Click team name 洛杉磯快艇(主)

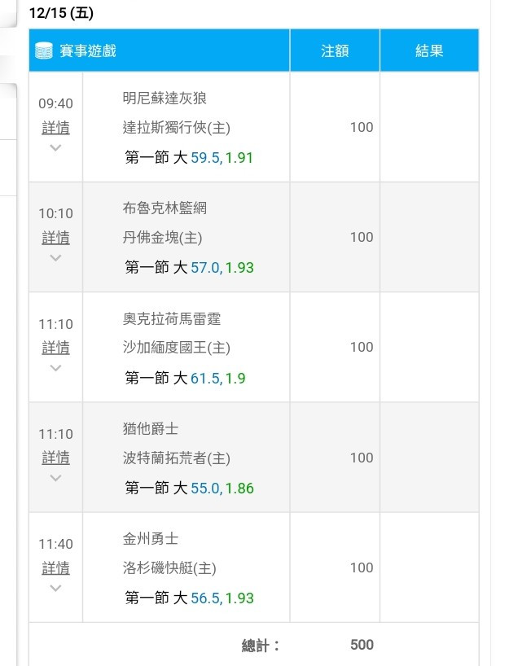(169, 567)
